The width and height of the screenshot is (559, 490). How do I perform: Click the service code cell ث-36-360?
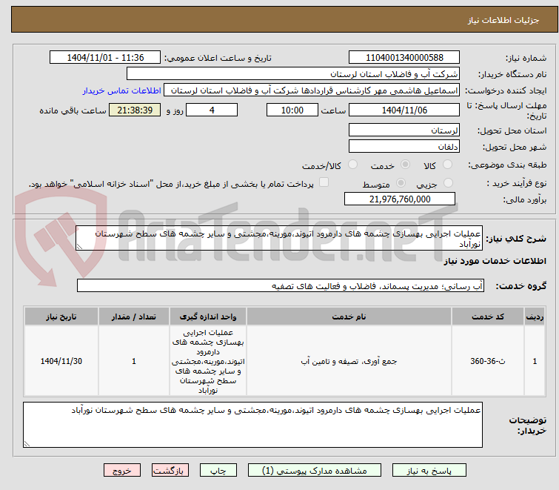(488, 361)
